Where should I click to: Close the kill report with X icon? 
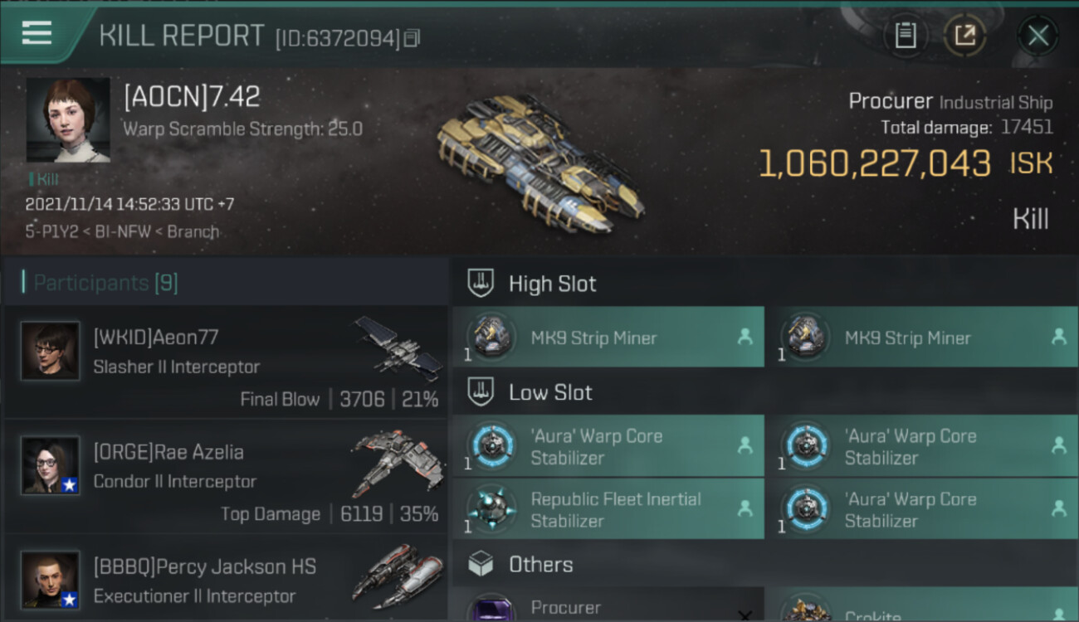(1038, 36)
